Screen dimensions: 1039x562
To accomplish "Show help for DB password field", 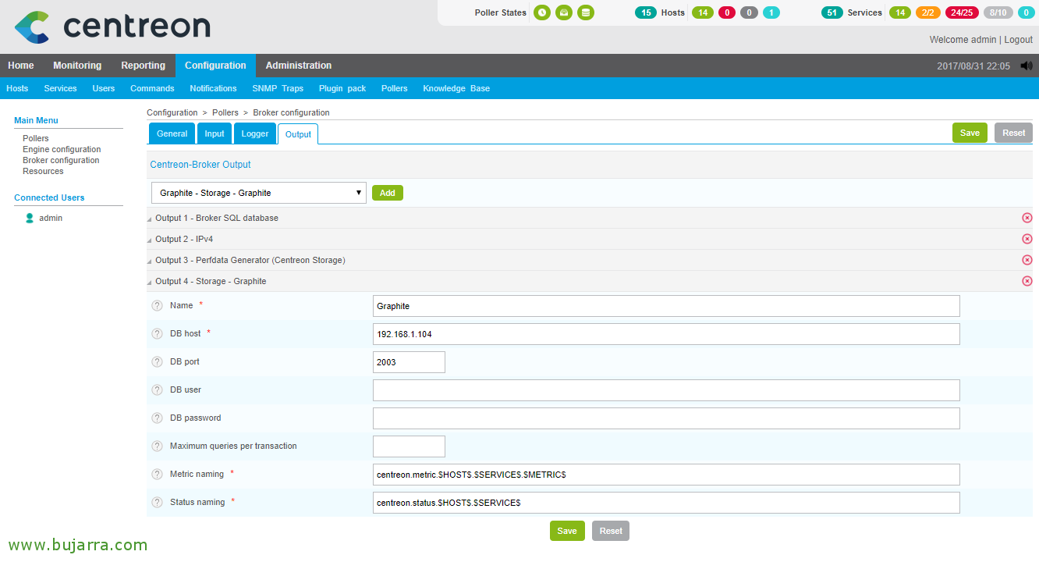I will pyautogui.click(x=157, y=418).
